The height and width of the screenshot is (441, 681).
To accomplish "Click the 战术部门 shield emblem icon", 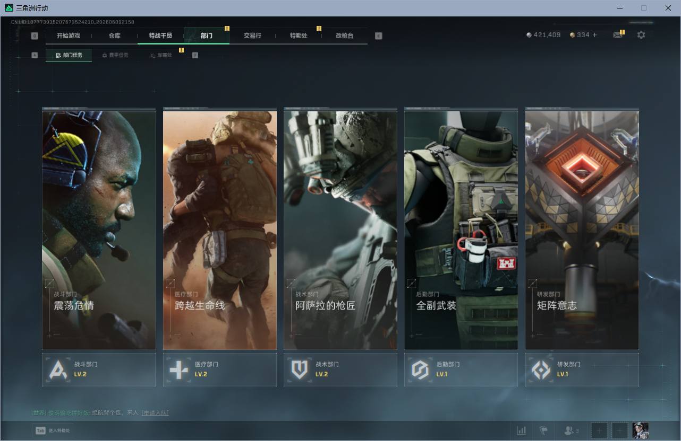I will pos(300,369).
